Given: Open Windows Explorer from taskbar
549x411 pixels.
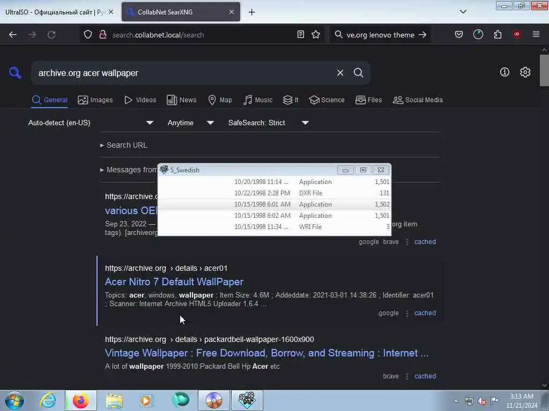Looking at the screenshot, I should pyautogui.click(x=114, y=400).
